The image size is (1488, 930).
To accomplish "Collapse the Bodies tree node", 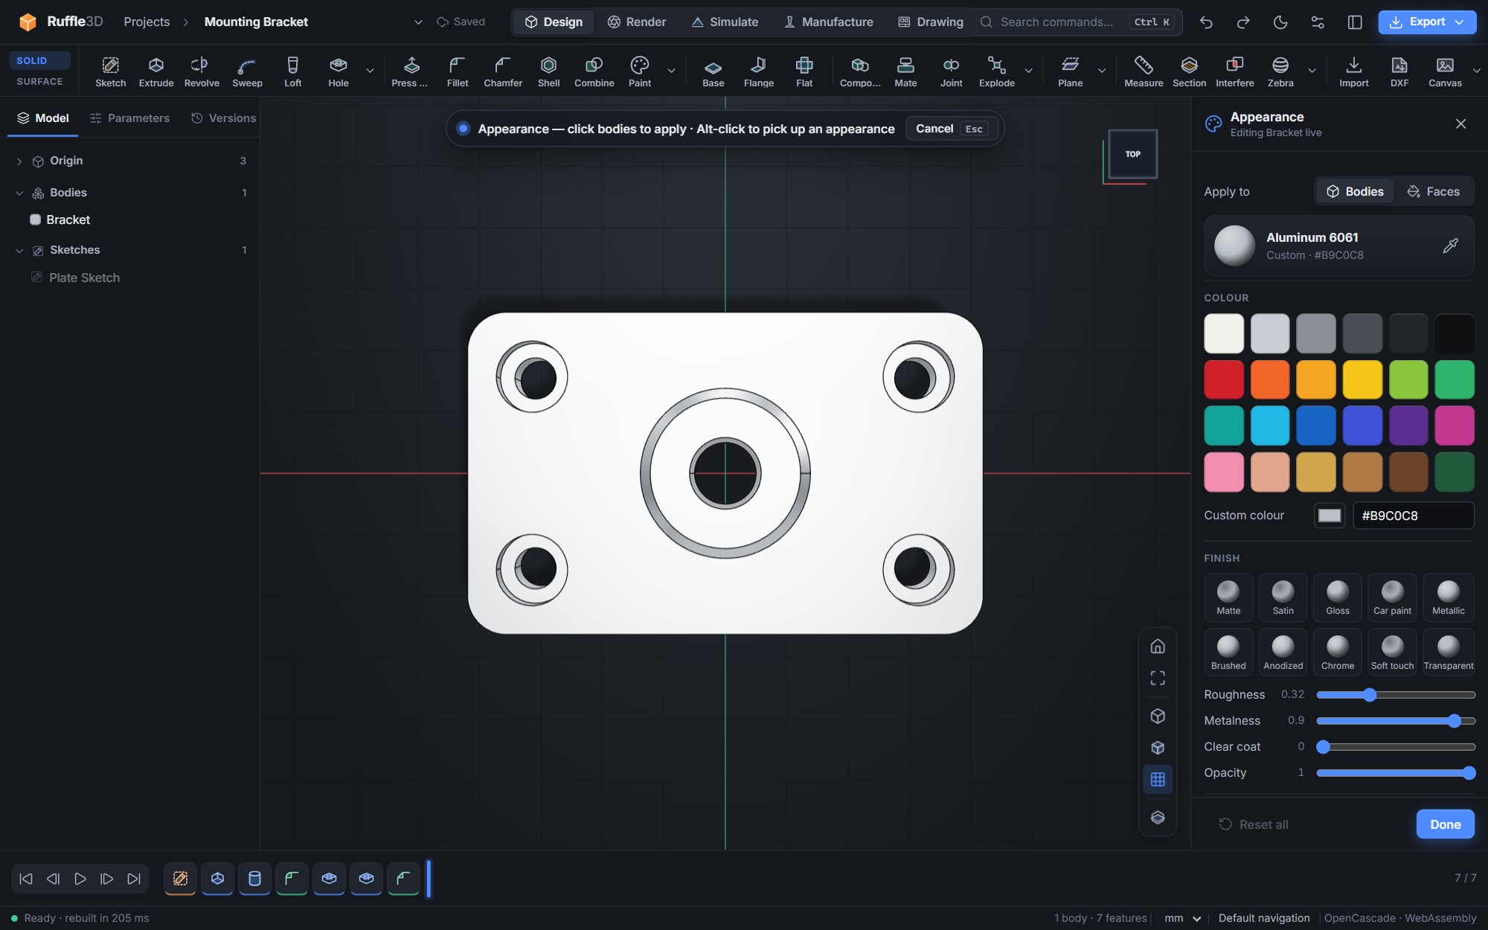I will [19, 193].
